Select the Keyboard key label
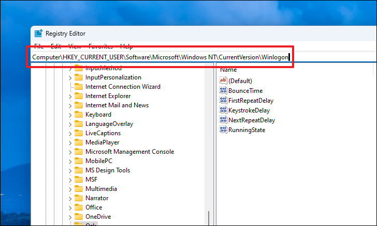 [98, 115]
